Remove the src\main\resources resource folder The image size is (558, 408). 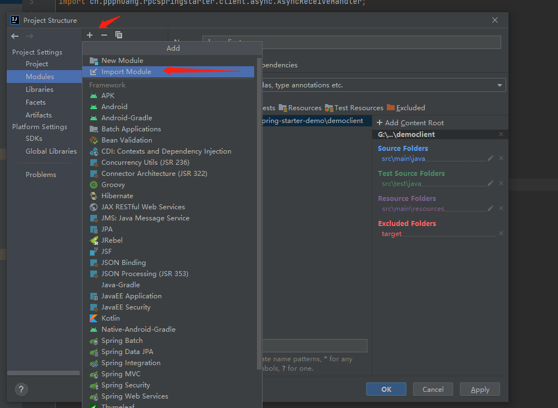click(501, 208)
